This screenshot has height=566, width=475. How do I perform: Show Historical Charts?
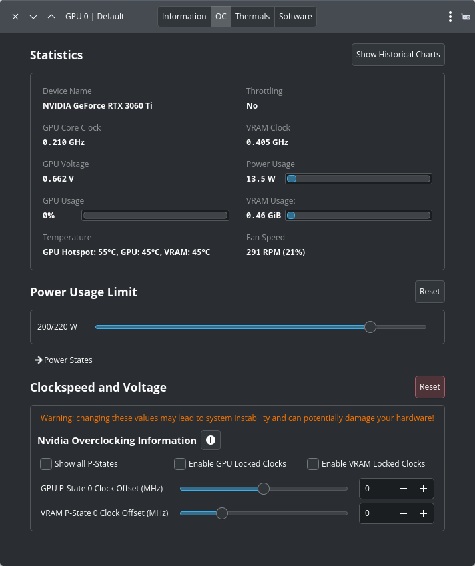coord(398,55)
